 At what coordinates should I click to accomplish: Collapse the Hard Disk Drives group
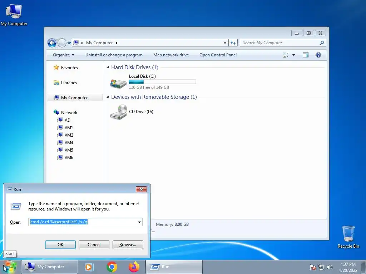(108, 67)
